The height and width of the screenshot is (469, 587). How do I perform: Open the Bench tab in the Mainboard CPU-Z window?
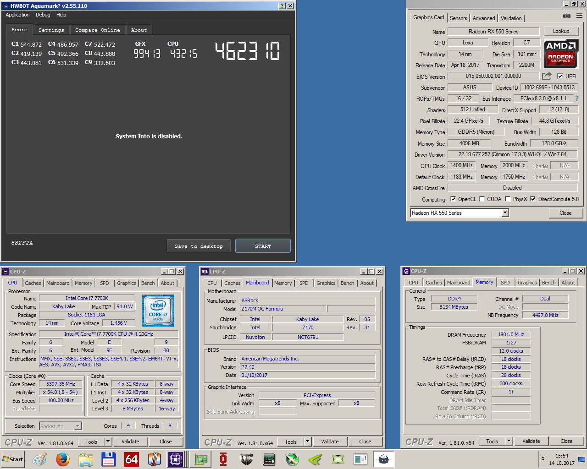pyautogui.click(x=348, y=283)
